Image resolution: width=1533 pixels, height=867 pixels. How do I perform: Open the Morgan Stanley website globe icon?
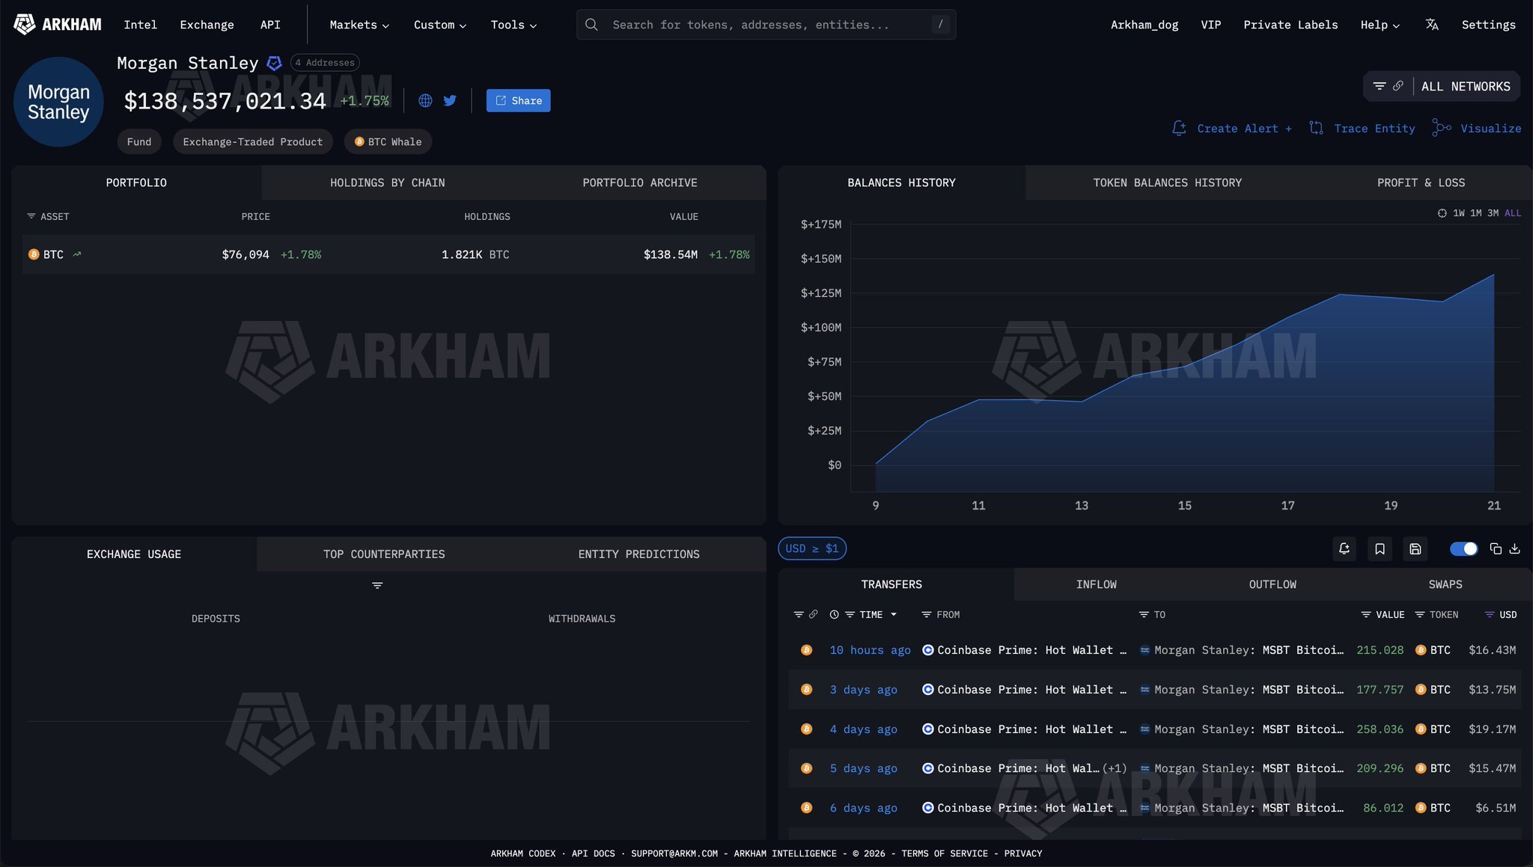(x=425, y=100)
